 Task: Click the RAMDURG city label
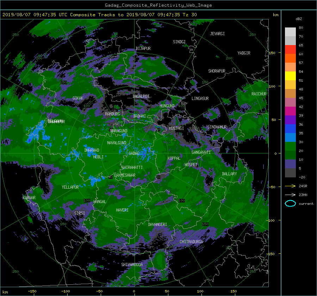(112, 114)
